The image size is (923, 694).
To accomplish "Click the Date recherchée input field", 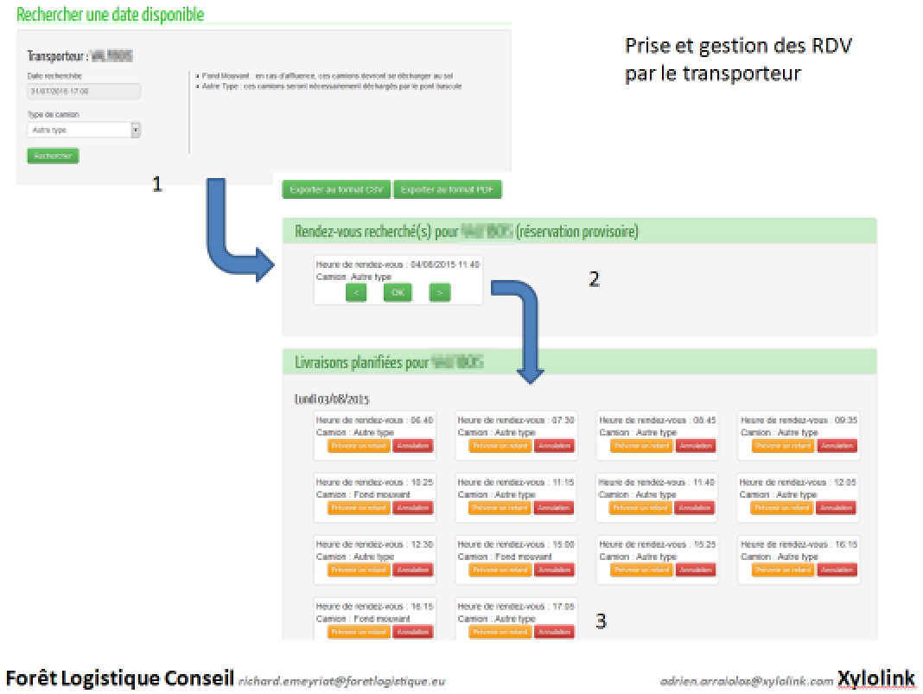I will click(x=84, y=92).
